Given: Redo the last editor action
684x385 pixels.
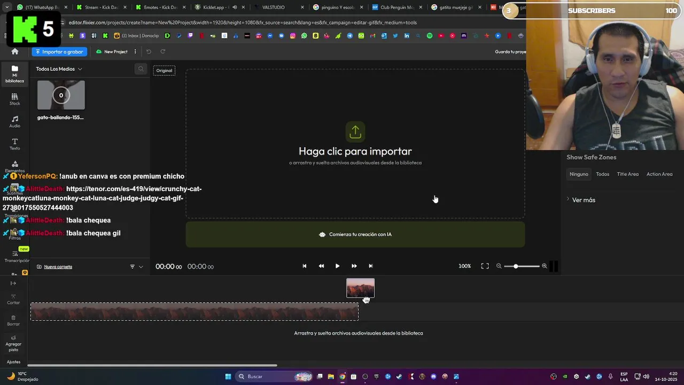Looking at the screenshot, I should click(x=163, y=51).
